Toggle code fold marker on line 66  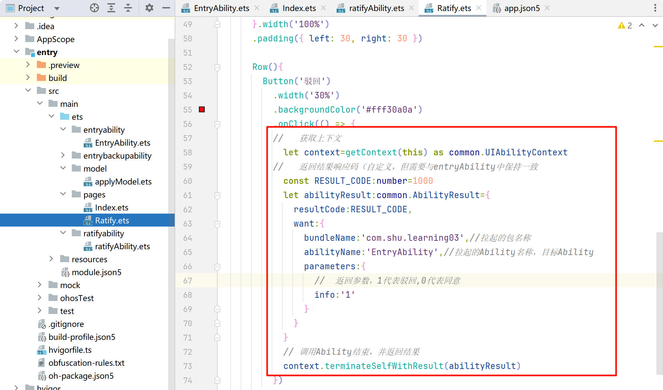tap(217, 266)
